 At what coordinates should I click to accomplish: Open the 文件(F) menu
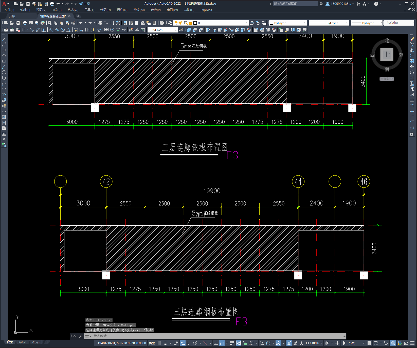pos(9,10)
